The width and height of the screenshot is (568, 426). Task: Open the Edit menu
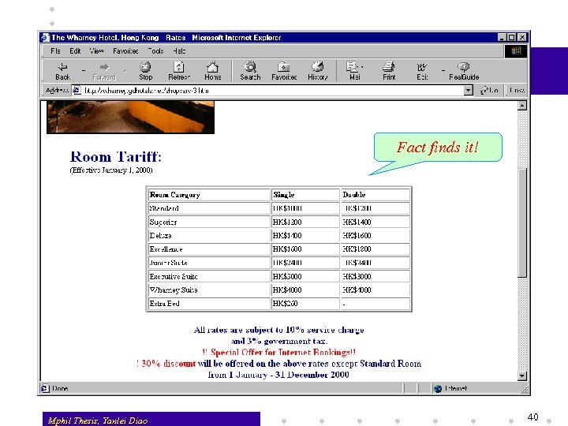(75, 51)
